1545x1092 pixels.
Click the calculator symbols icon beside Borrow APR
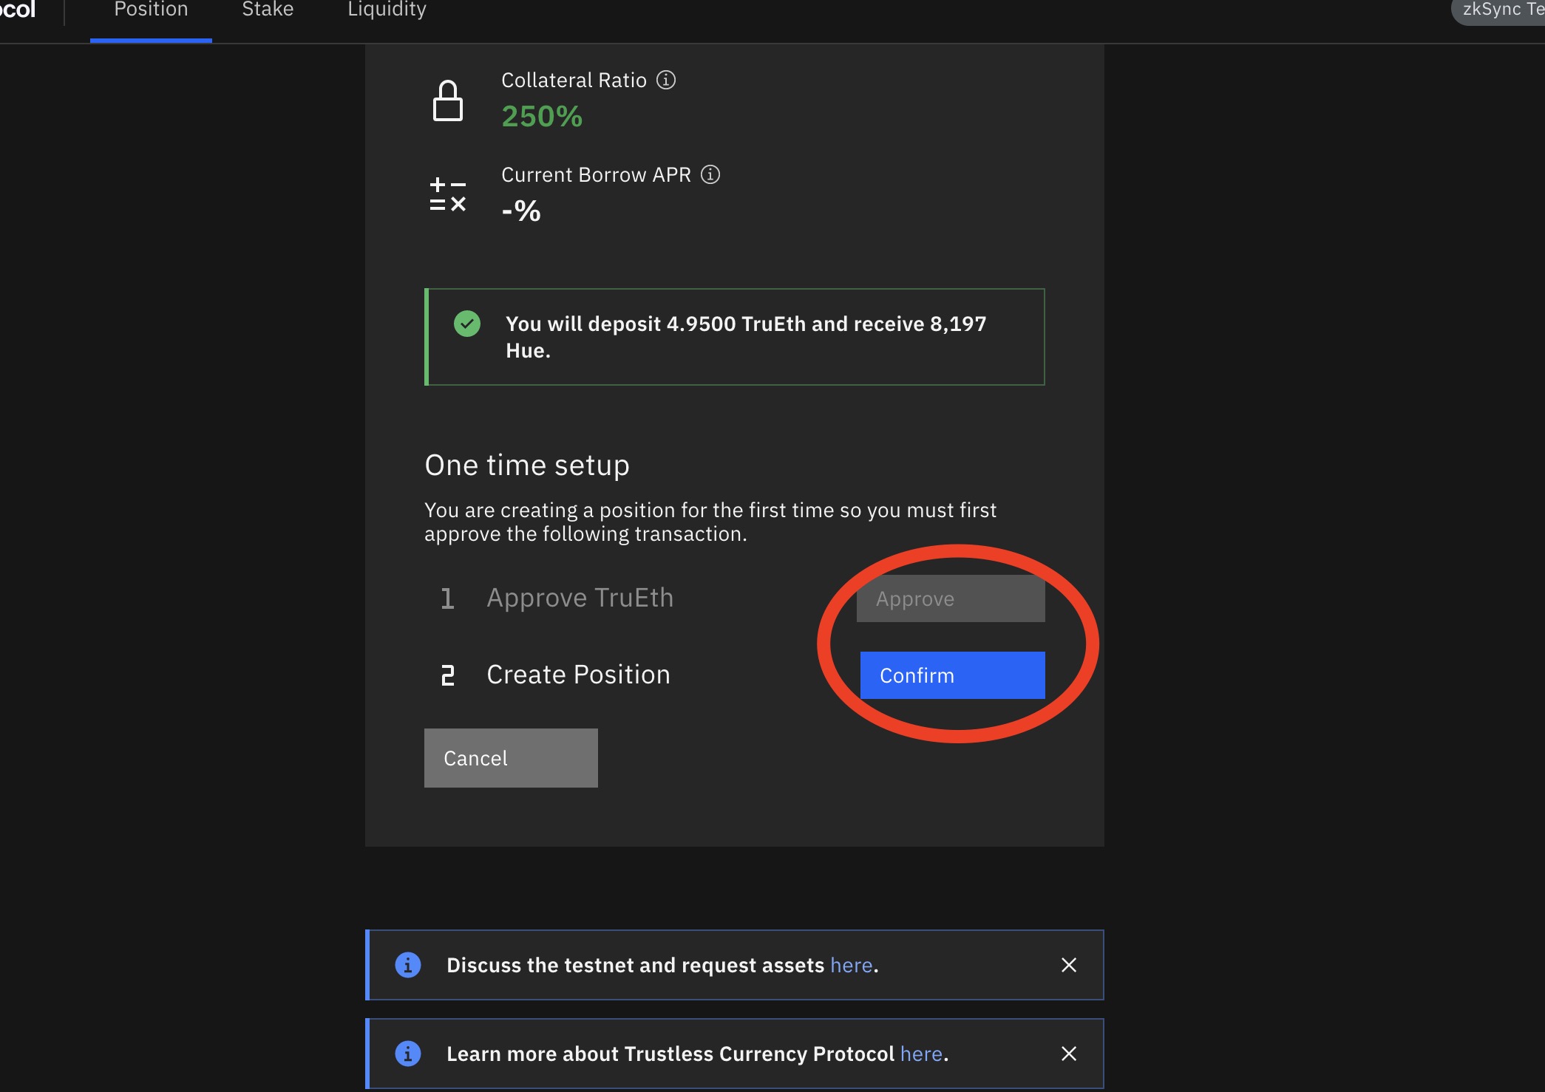pyautogui.click(x=447, y=195)
